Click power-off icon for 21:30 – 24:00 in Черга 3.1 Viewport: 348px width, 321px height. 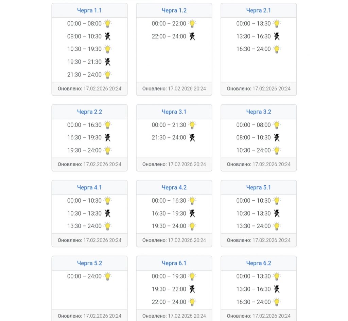[x=192, y=138]
